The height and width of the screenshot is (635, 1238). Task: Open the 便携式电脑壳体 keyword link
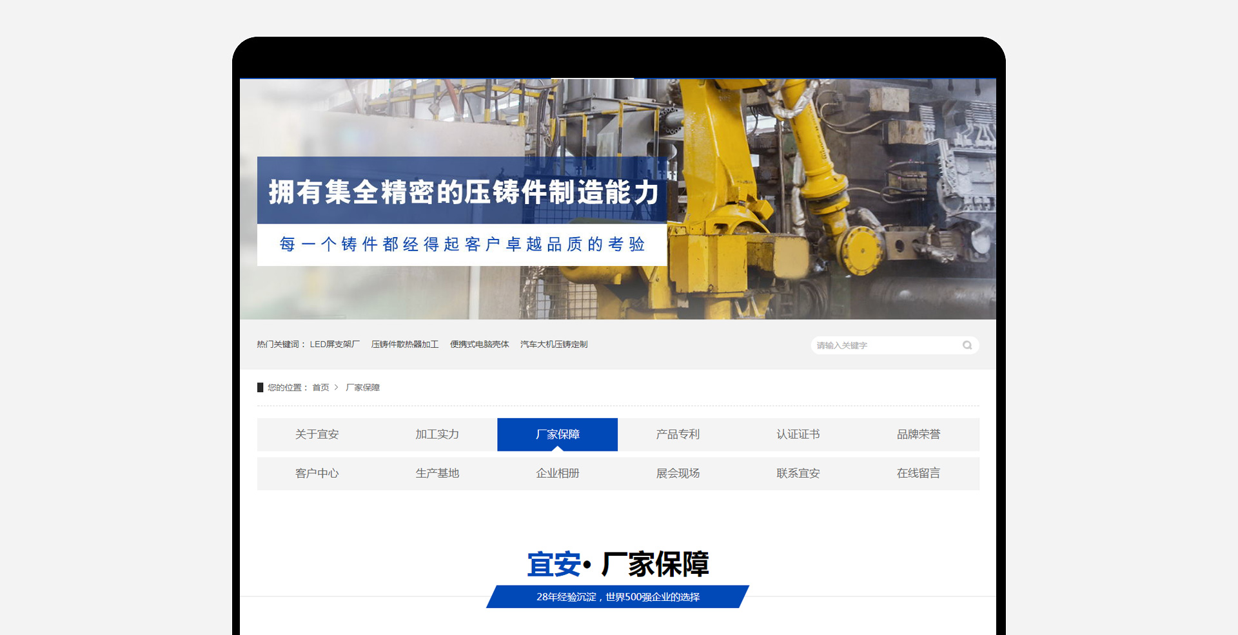point(479,345)
